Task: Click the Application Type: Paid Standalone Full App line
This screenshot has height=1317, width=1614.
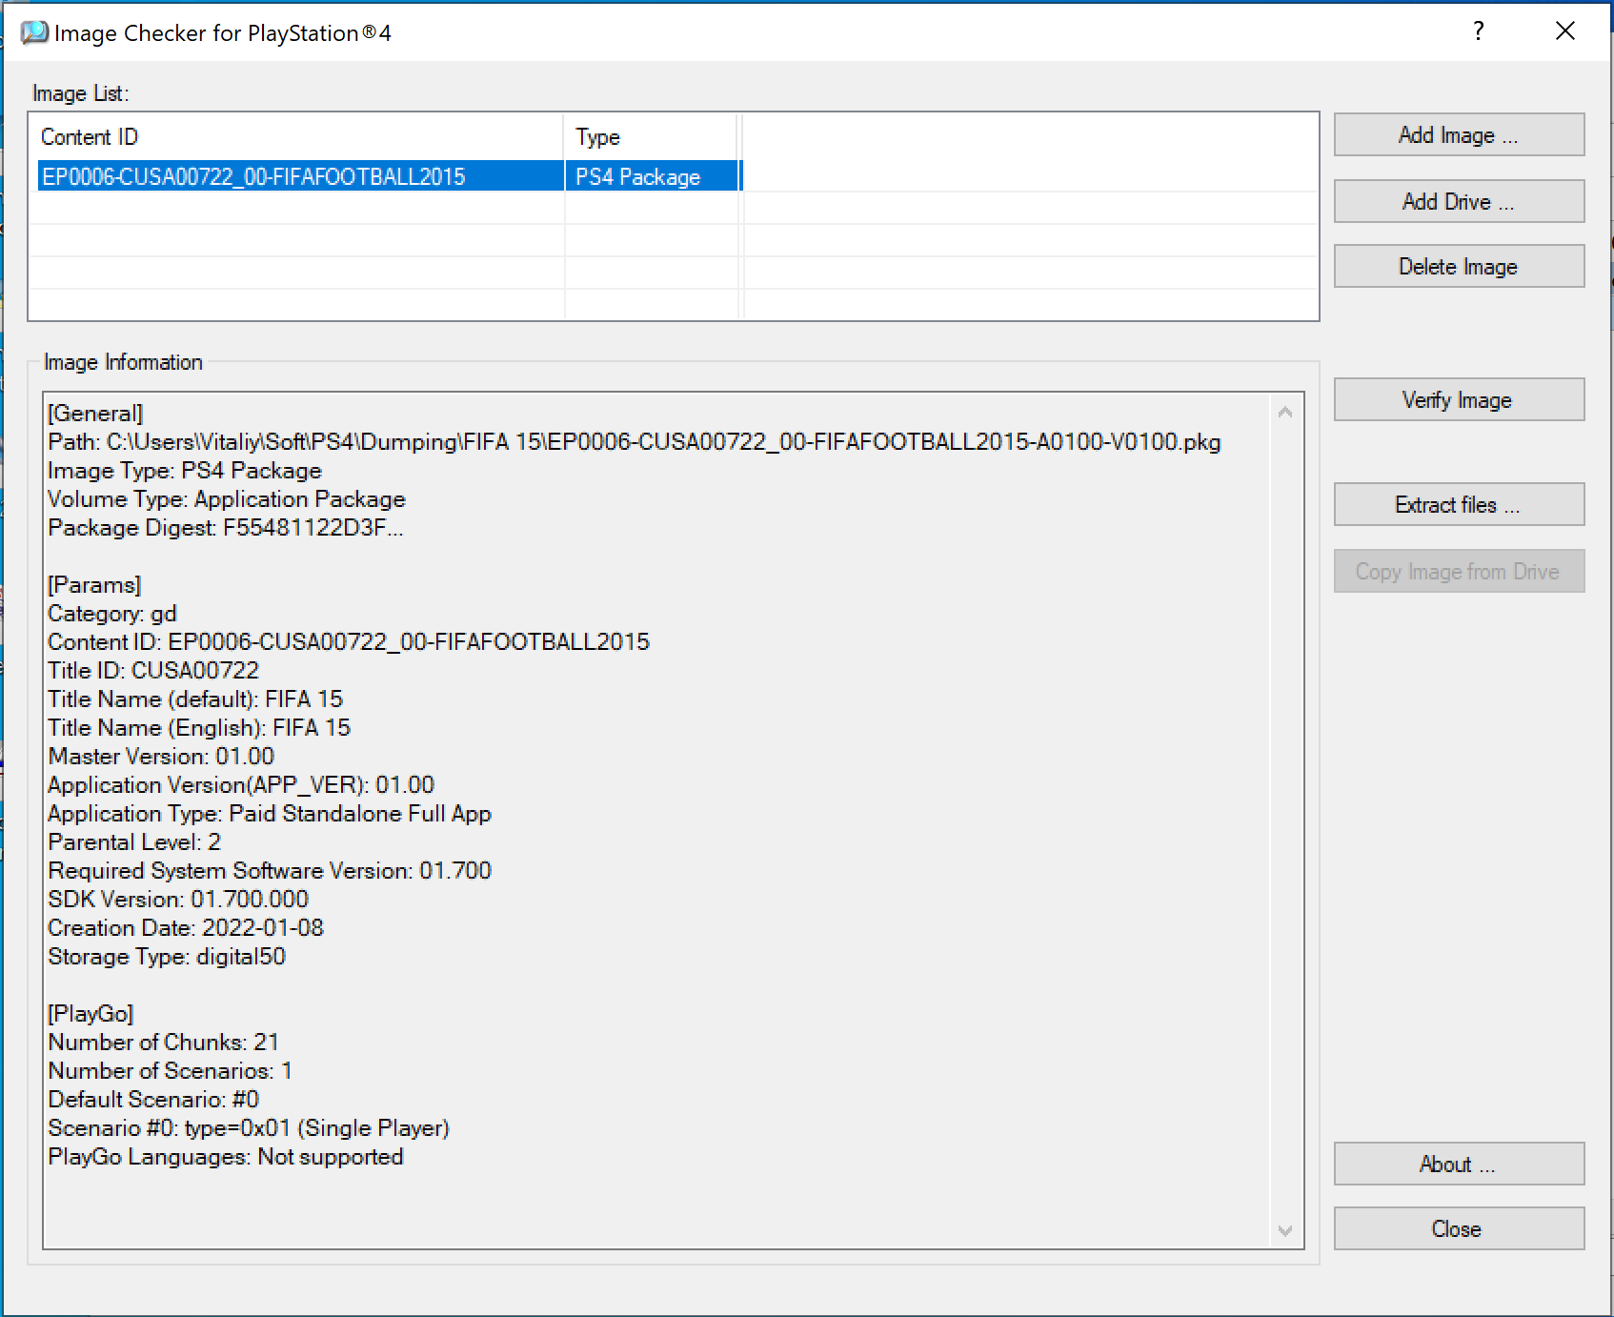Action: [x=270, y=814]
